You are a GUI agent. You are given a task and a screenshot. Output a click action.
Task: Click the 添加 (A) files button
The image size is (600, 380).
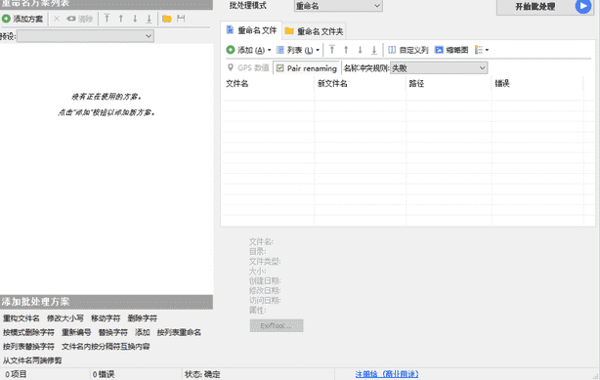245,50
